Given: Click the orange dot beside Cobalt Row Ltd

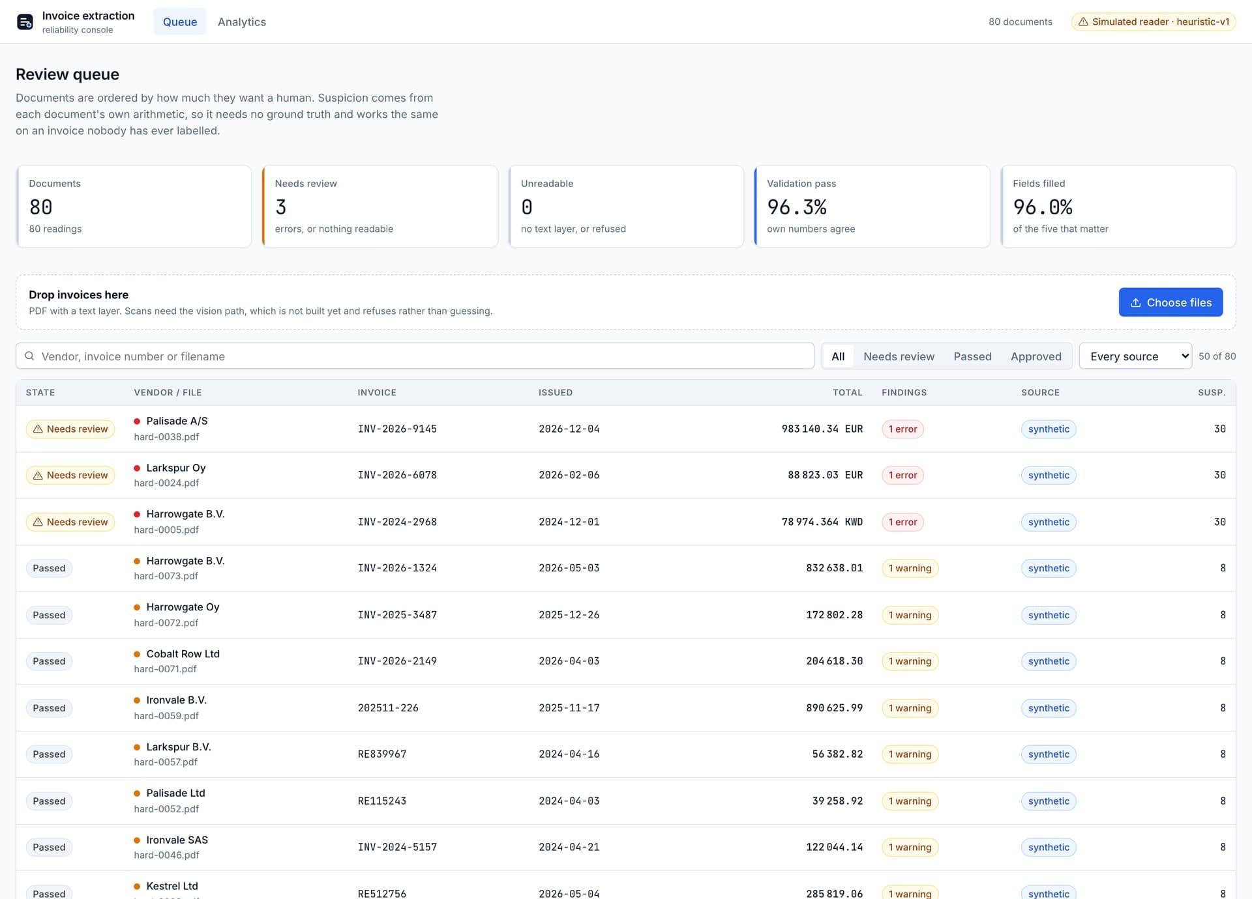Looking at the screenshot, I should [x=137, y=654].
